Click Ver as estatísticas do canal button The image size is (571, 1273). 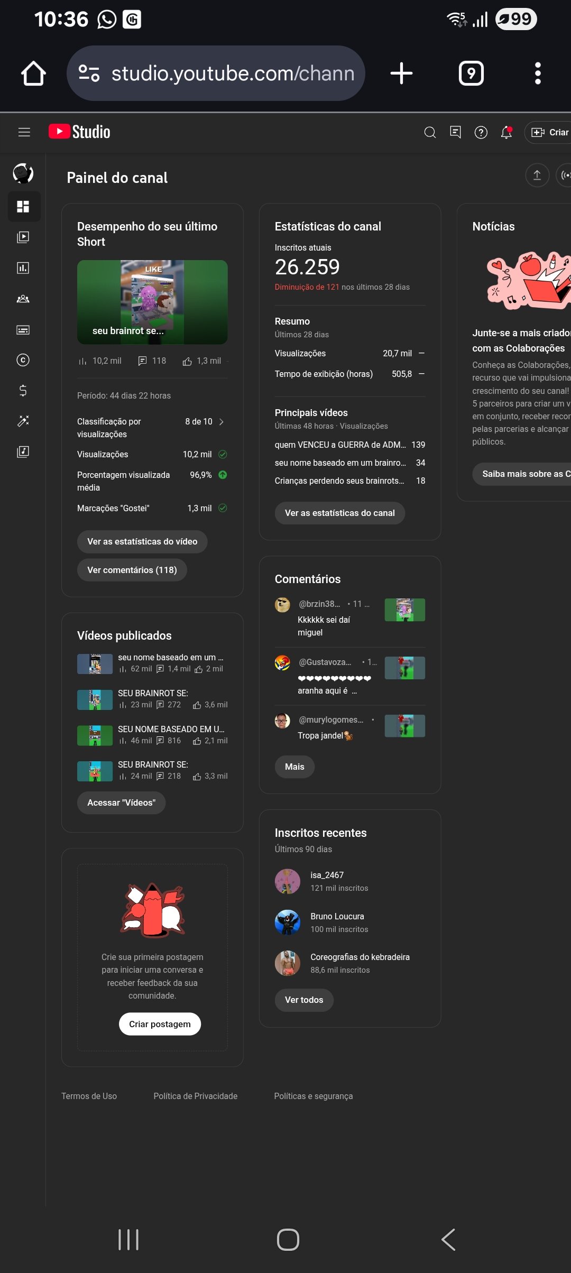tap(340, 513)
